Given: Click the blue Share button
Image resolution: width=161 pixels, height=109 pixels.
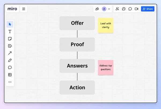Looking at the screenshot, I should coord(148,9).
